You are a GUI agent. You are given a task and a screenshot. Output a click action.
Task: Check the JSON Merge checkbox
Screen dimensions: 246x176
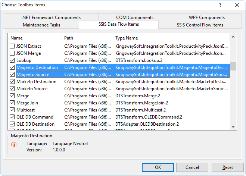[12, 53]
